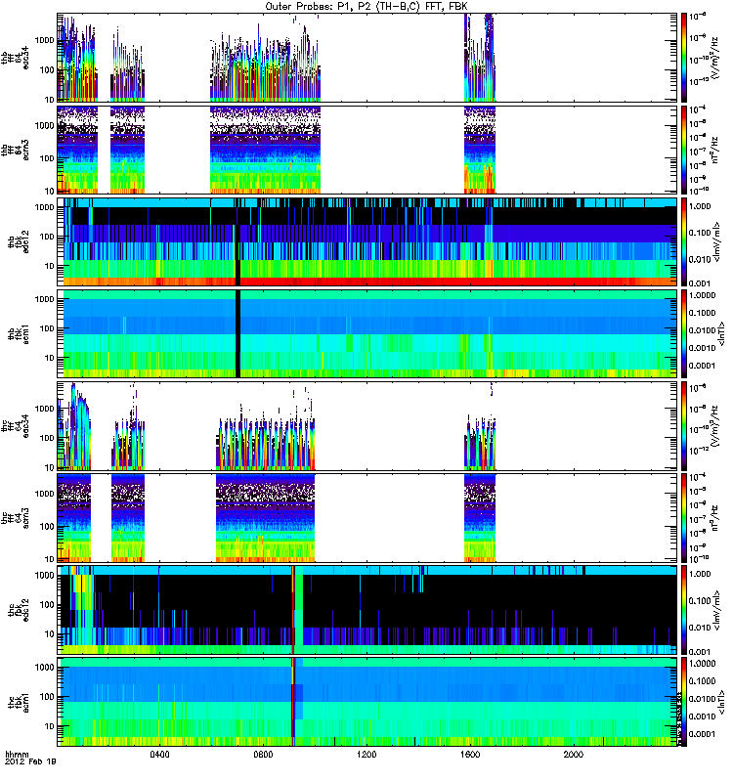
Task: Click the 'thb fff 64 scm3' y-axis panel label
Action: pos(15,150)
